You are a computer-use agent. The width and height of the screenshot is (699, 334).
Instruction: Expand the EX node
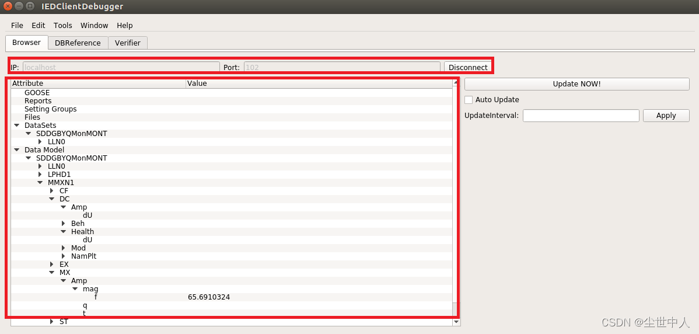tap(52, 264)
